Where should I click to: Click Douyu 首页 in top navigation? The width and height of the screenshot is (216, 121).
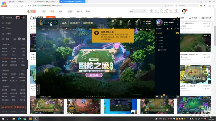pos(44,12)
